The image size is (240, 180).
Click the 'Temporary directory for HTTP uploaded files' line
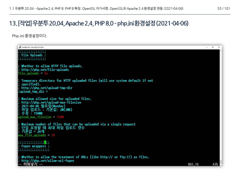[85, 81]
